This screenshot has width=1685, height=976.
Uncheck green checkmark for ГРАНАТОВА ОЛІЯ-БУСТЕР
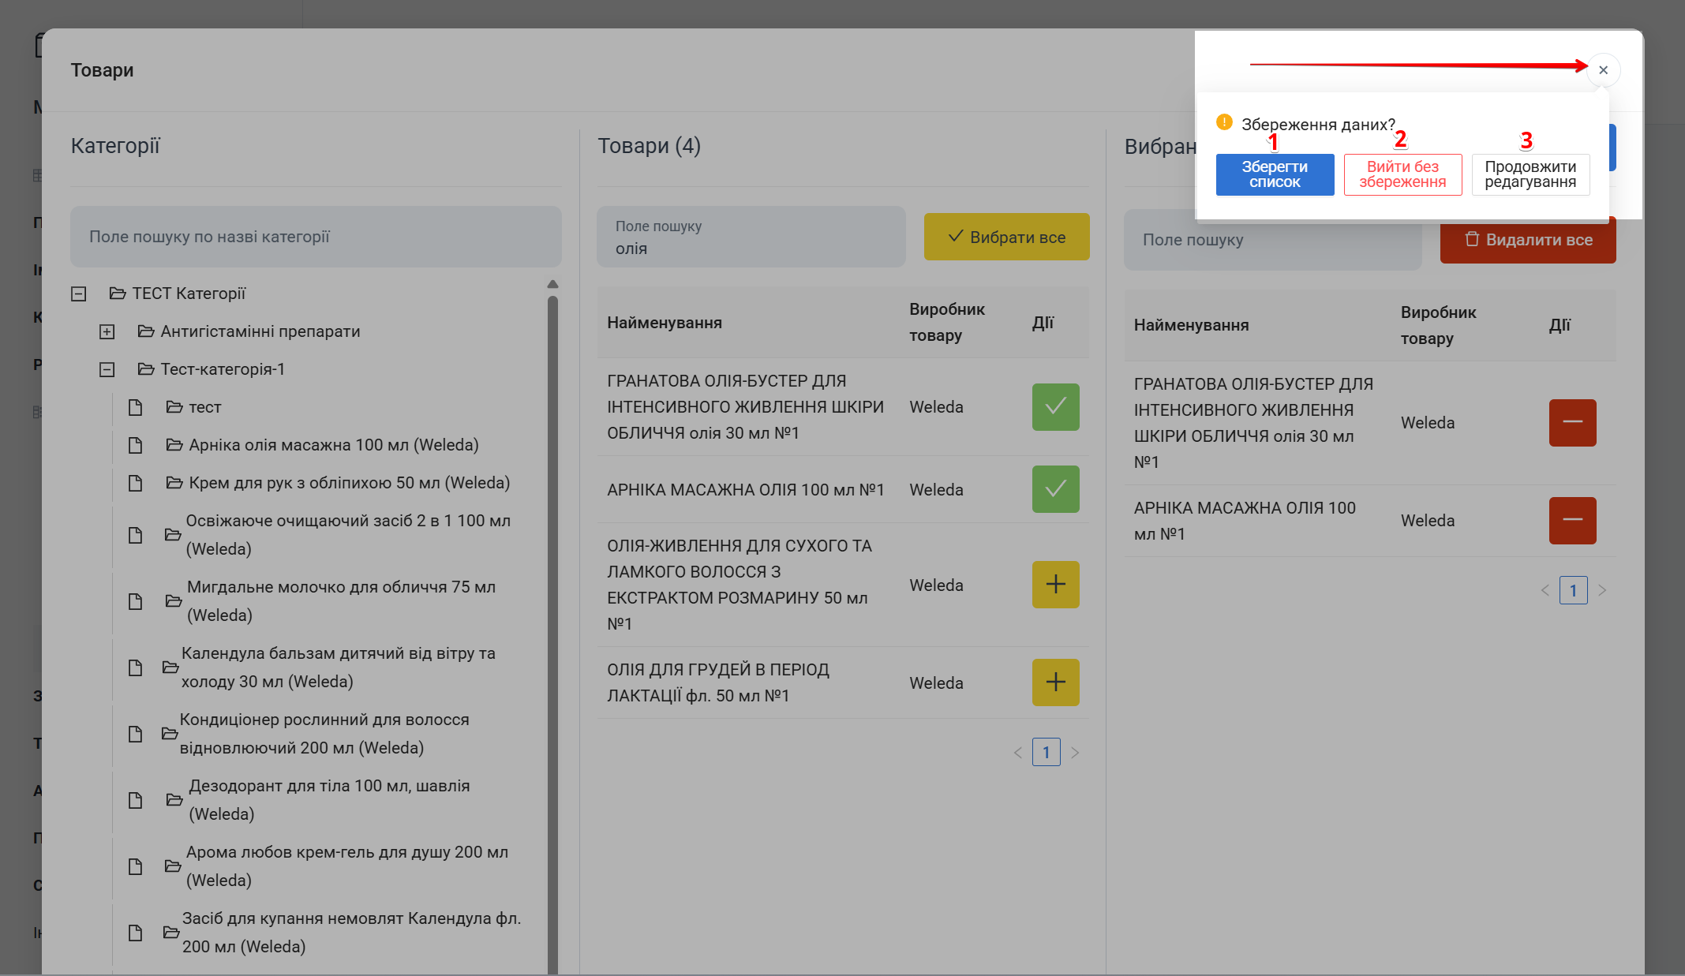click(1055, 407)
